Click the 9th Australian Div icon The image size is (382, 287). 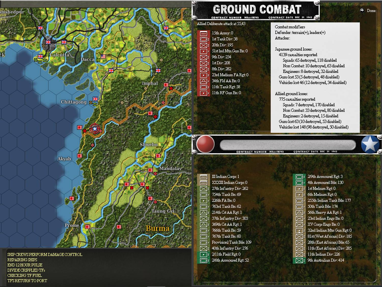coord(299,261)
